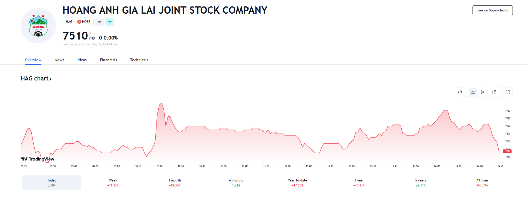Screen dimensions: 527x204
Task: Open the HAG HOSE symbol badge
Action: click(x=78, y=21)
